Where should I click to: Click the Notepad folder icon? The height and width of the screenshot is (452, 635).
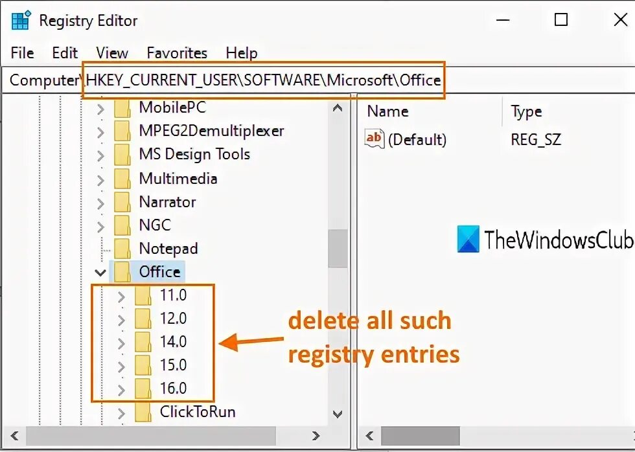point(122,249)
